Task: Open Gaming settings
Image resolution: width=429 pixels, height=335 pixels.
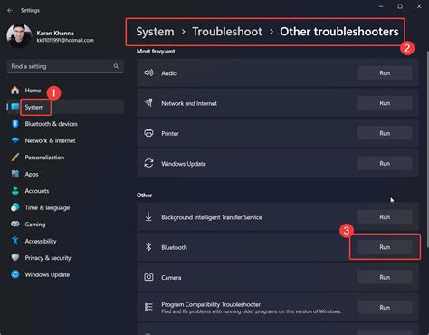Action: [65, 225]
